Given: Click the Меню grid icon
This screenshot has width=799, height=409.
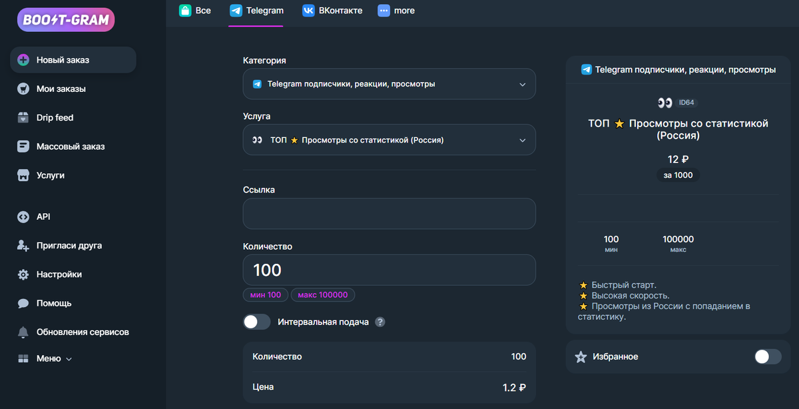Looking at the screenshot, I should (23, 358).
